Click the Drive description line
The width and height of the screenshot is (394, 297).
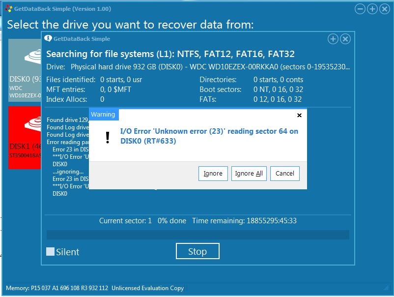(198, 67)
